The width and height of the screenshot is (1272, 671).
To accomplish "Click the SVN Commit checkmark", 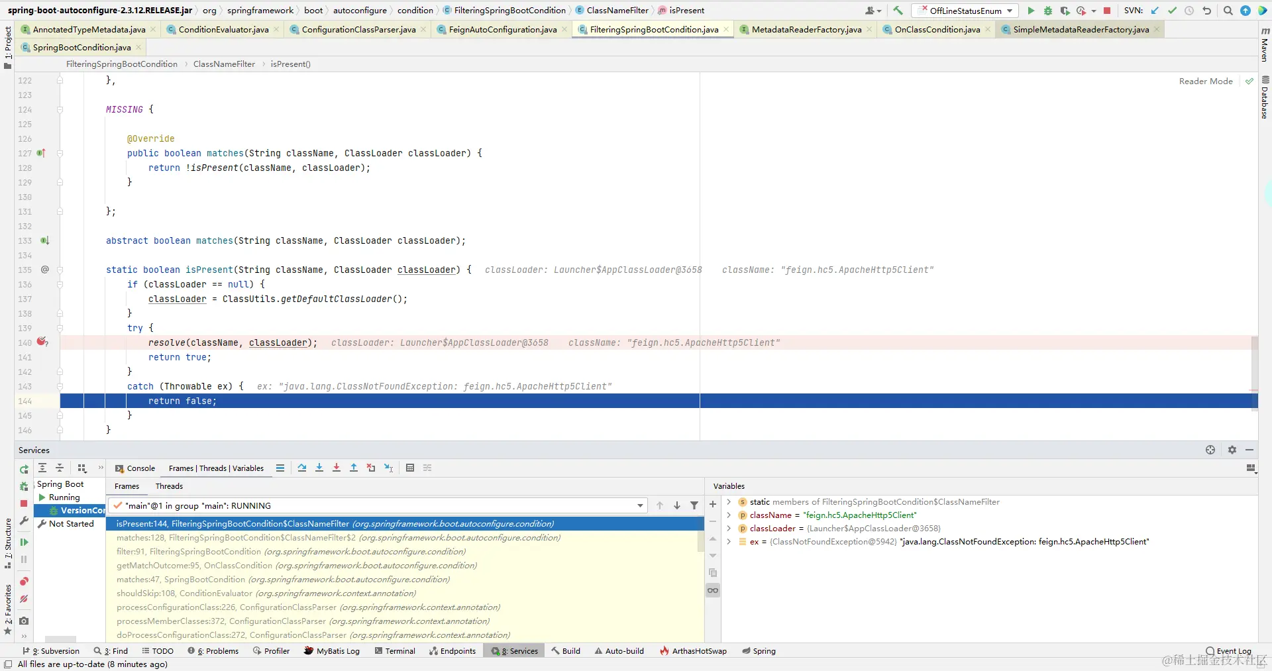I will coord(1172,11).
